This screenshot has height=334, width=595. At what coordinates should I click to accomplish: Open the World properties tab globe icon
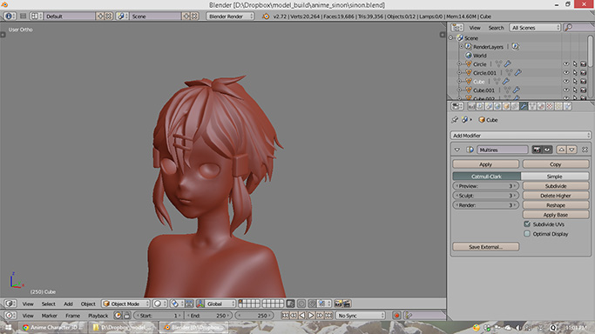pyautogui.click(x=497, y=106)
